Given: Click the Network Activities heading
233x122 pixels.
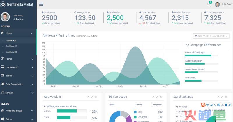Looking at the screenshot, I should [59, 35].
